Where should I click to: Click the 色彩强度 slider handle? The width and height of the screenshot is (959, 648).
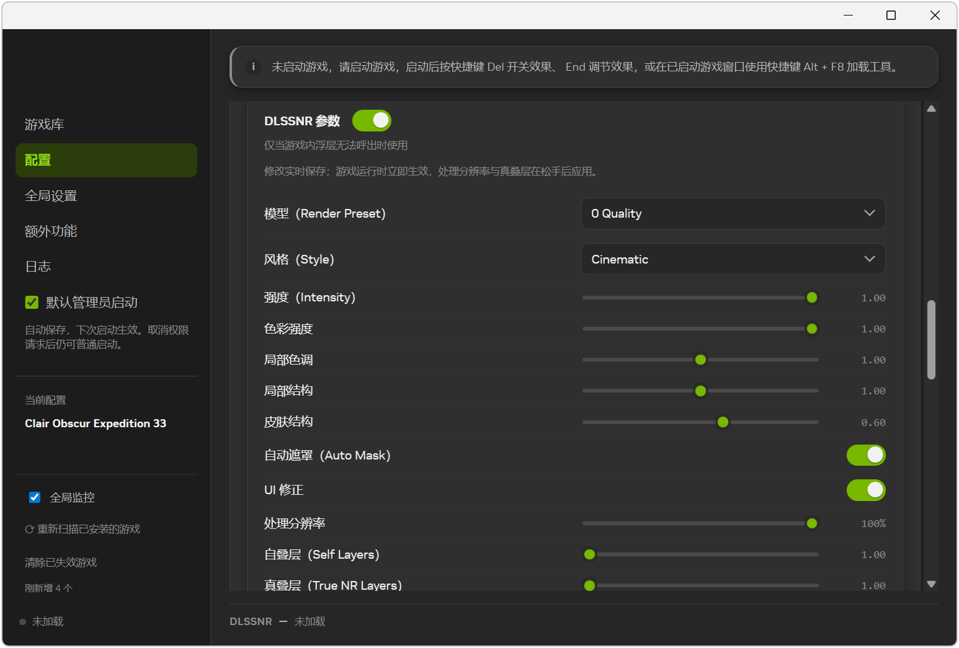[x=811, y=329]
